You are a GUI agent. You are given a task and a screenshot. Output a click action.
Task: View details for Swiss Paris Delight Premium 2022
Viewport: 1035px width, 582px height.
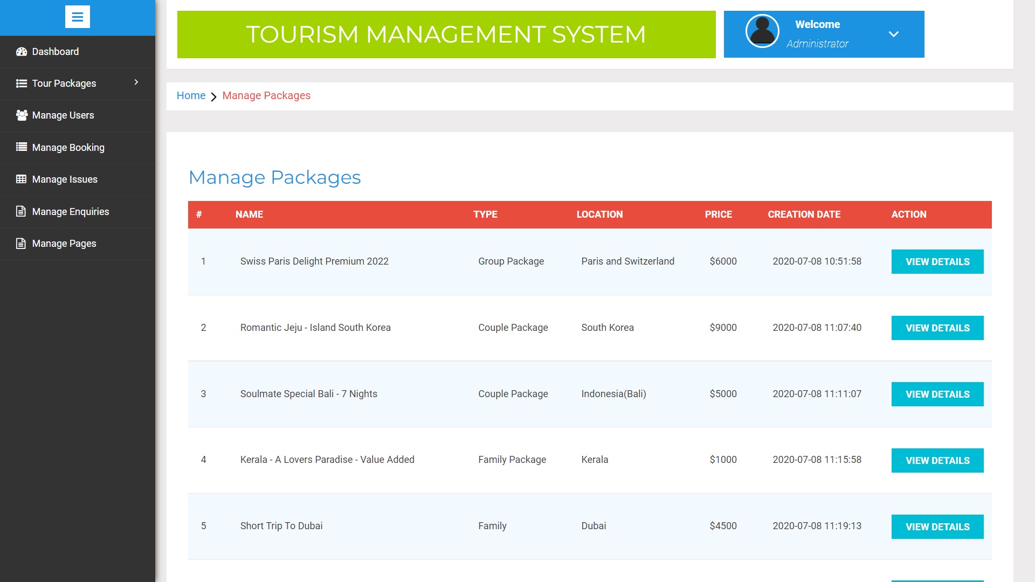click(937, 261)
